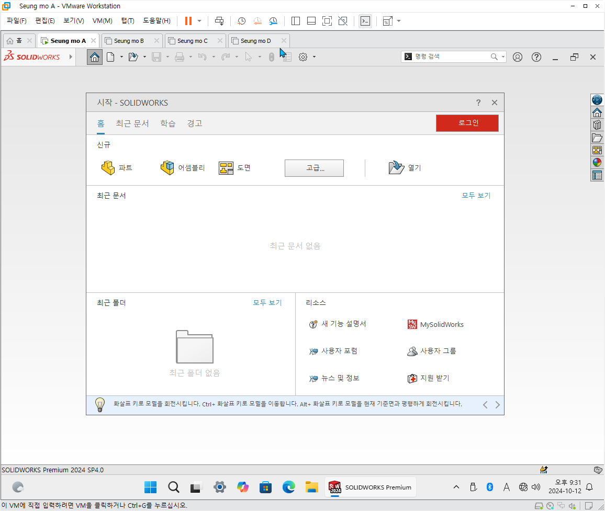Screen dimensions: 605x511
Task: Show previous tip with left arrow
Action: [485, 405]
